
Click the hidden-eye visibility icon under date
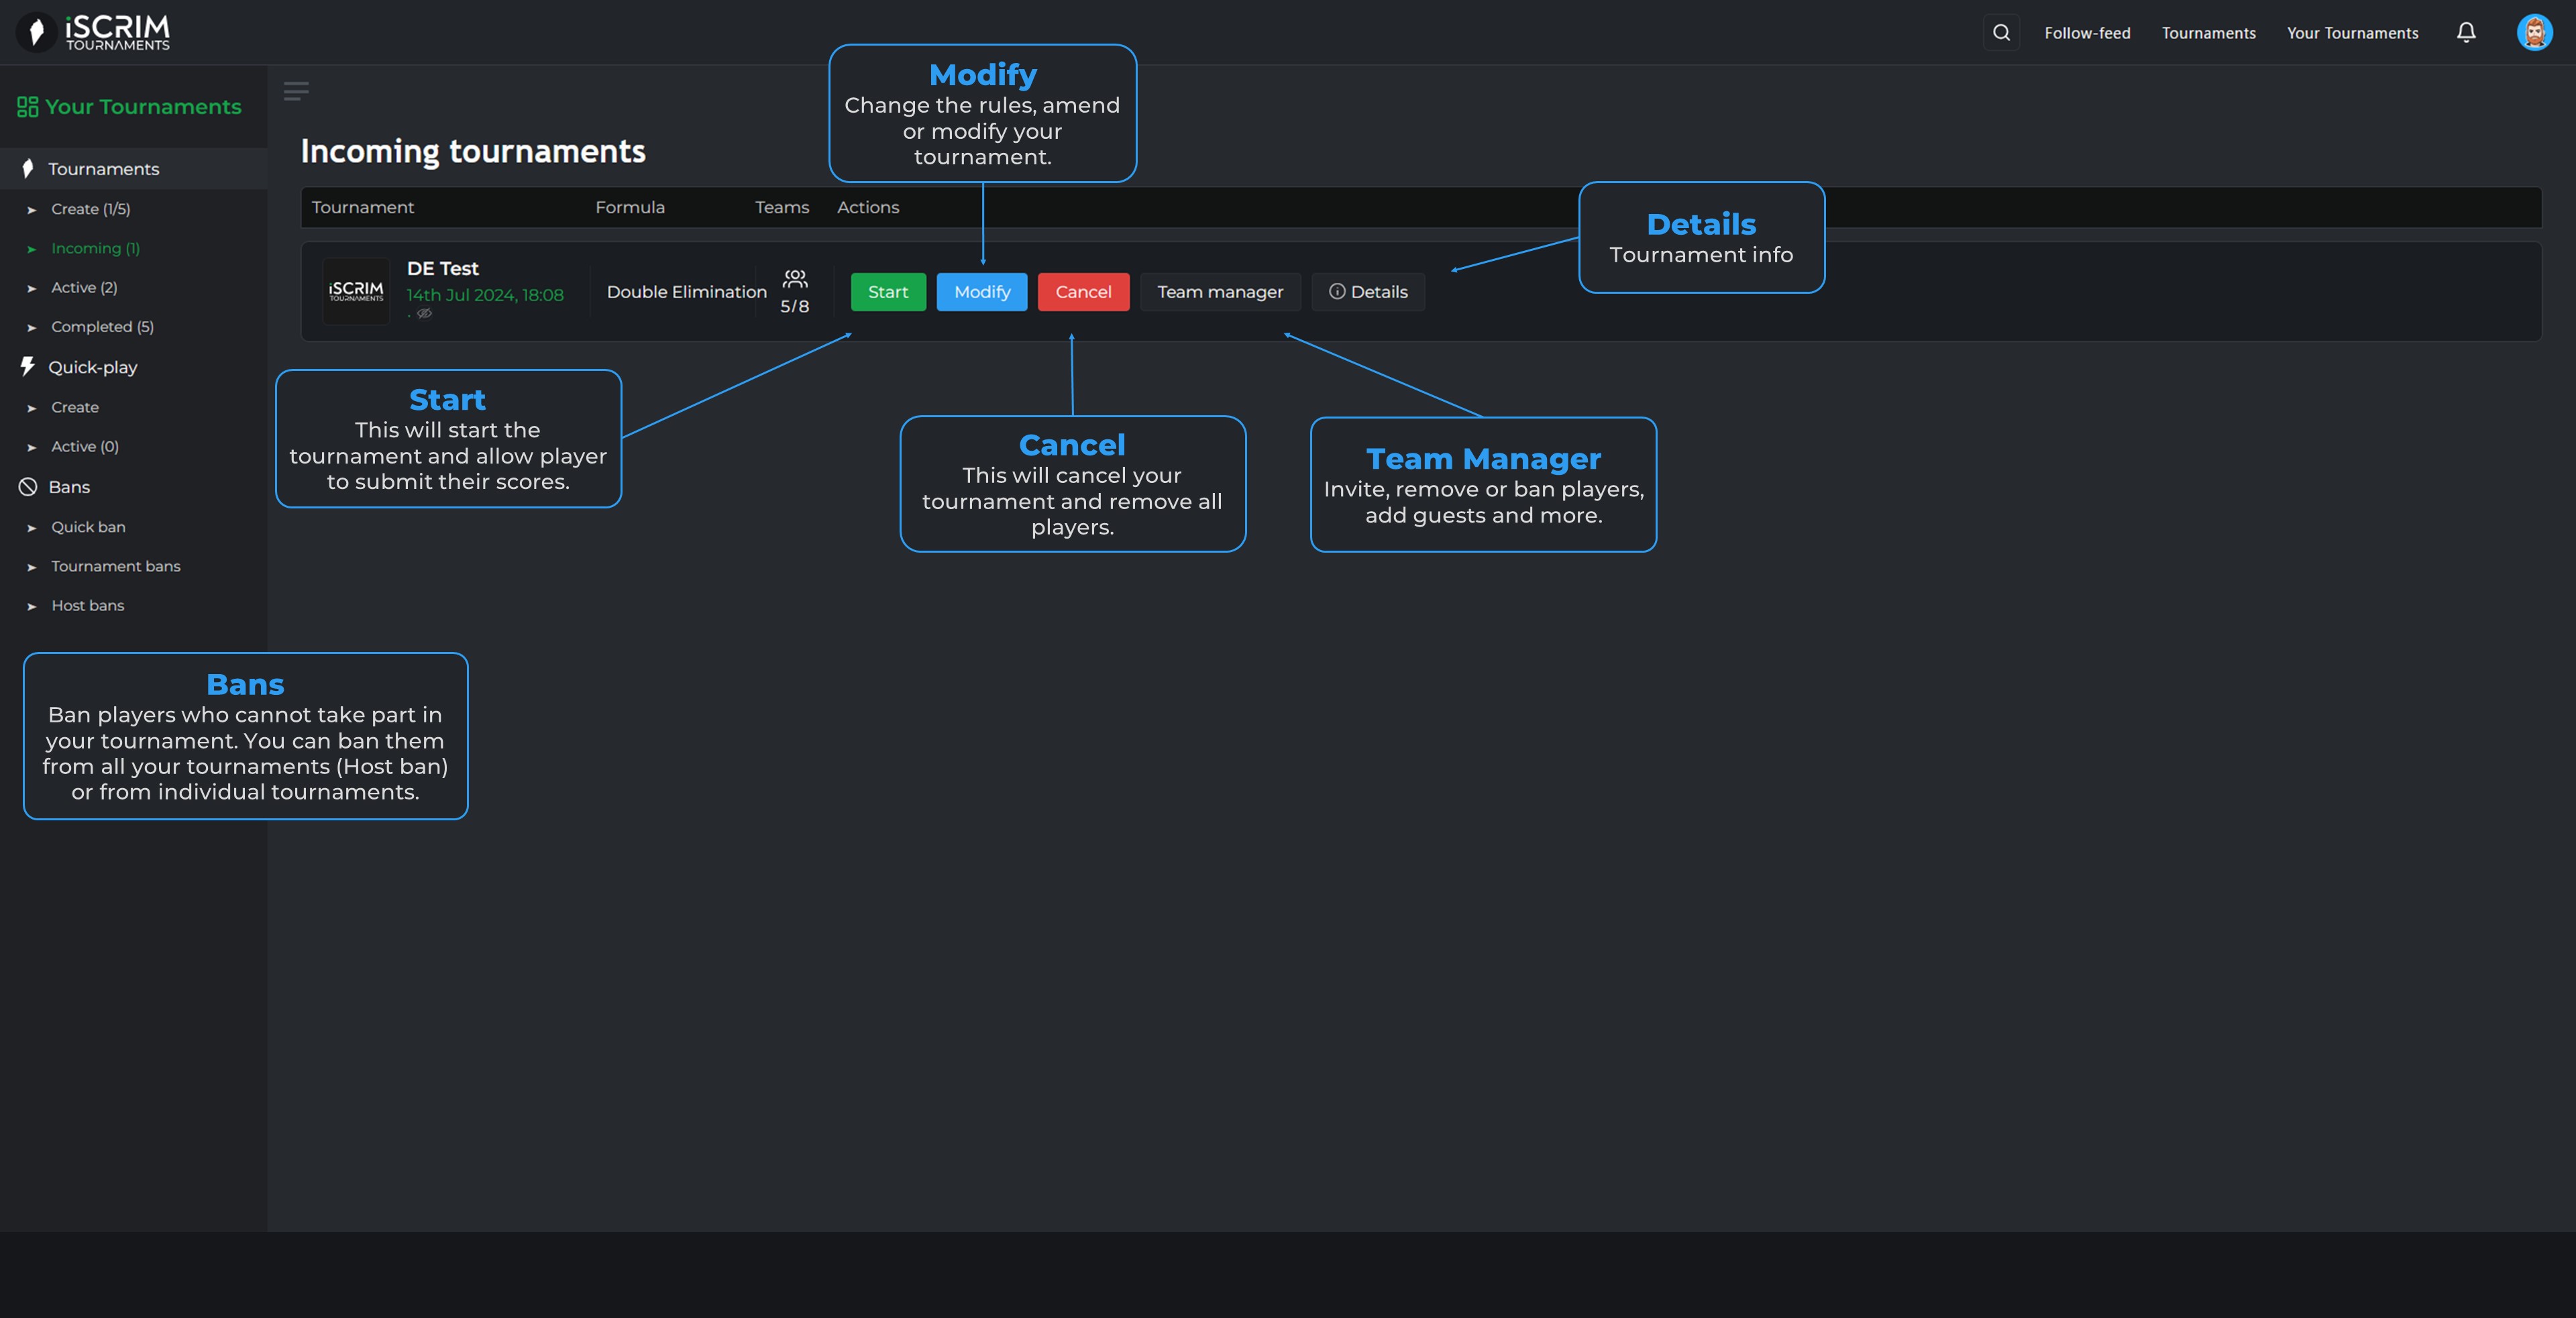pyautogui.click(x=424, y=314)
